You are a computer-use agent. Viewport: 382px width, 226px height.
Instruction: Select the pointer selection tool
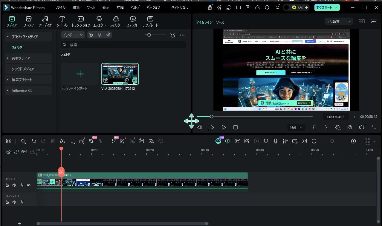[x=23, y=141]
